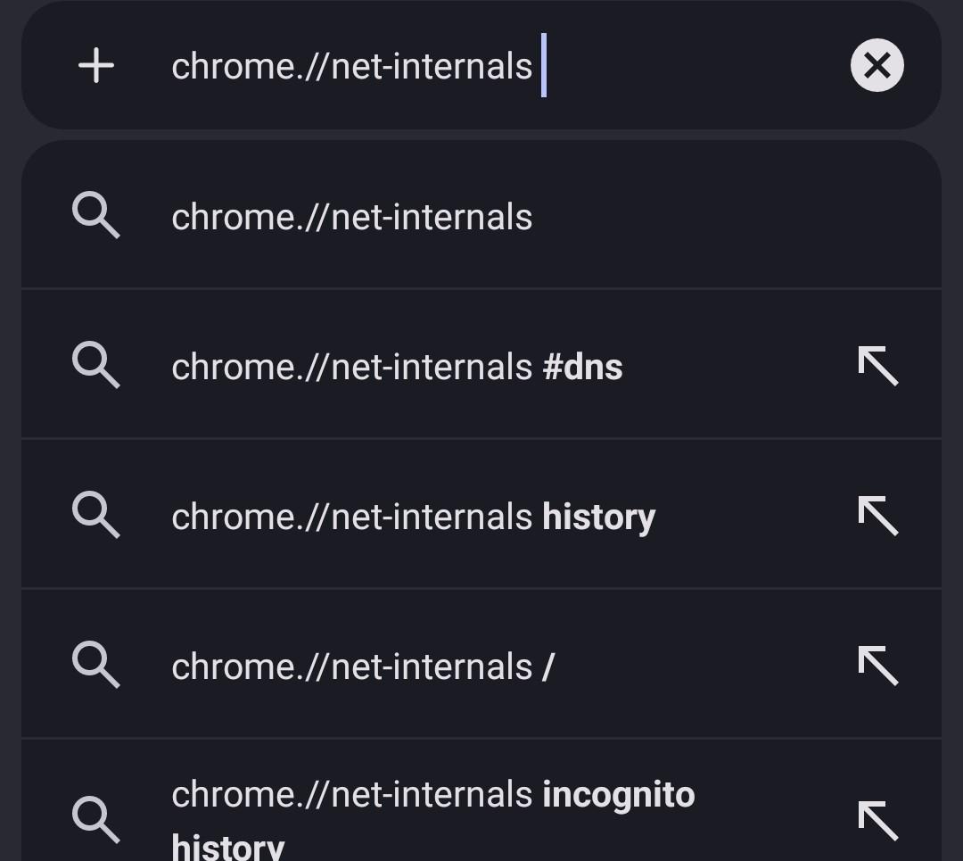Clear the typed text with the X button
Viewport: 963px width, 861px height.
coord(877,65)
